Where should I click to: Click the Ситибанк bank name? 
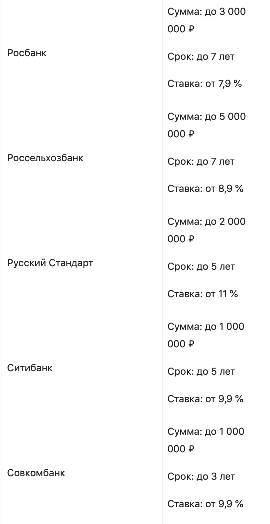pos(30,368)
